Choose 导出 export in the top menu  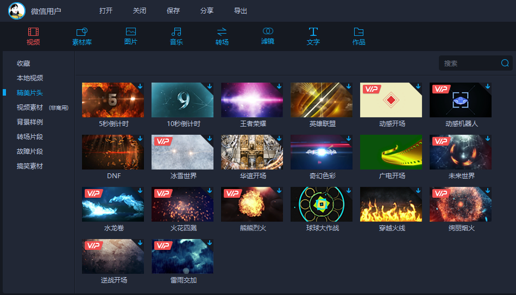(x=240, y=11)
